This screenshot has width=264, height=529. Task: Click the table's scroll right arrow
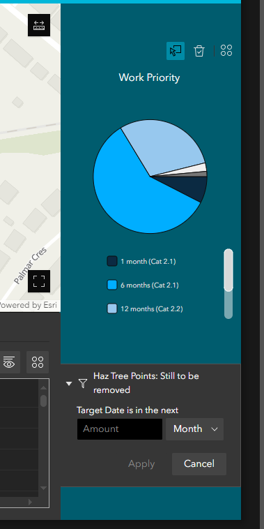[x=30, y=502]
